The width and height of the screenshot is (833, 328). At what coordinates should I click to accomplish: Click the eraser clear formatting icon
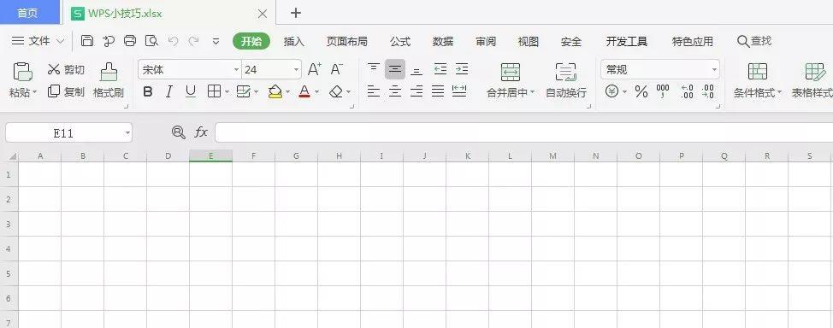pos(336,91)
